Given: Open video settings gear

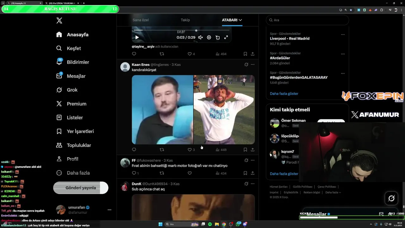Looking at the screenshot, I should click(x=209, y=37).
